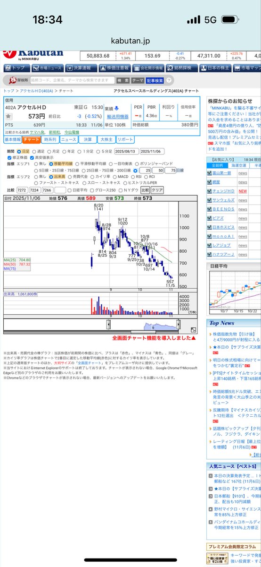Open news link for 富山第一銀

pyautogui.click(x=243, y=173)
